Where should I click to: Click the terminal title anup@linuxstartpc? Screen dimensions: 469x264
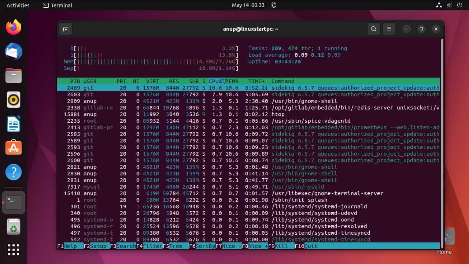(x=251, y=29)
